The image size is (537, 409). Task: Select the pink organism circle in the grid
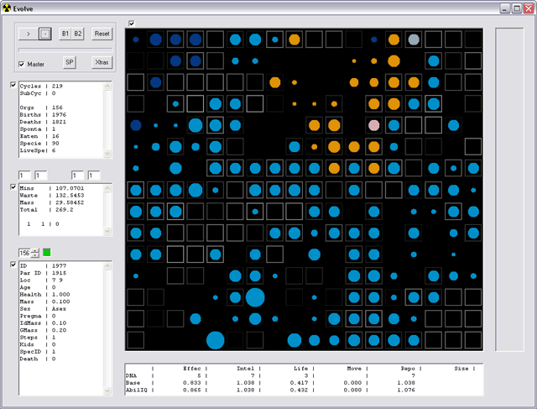click(373, 125)
